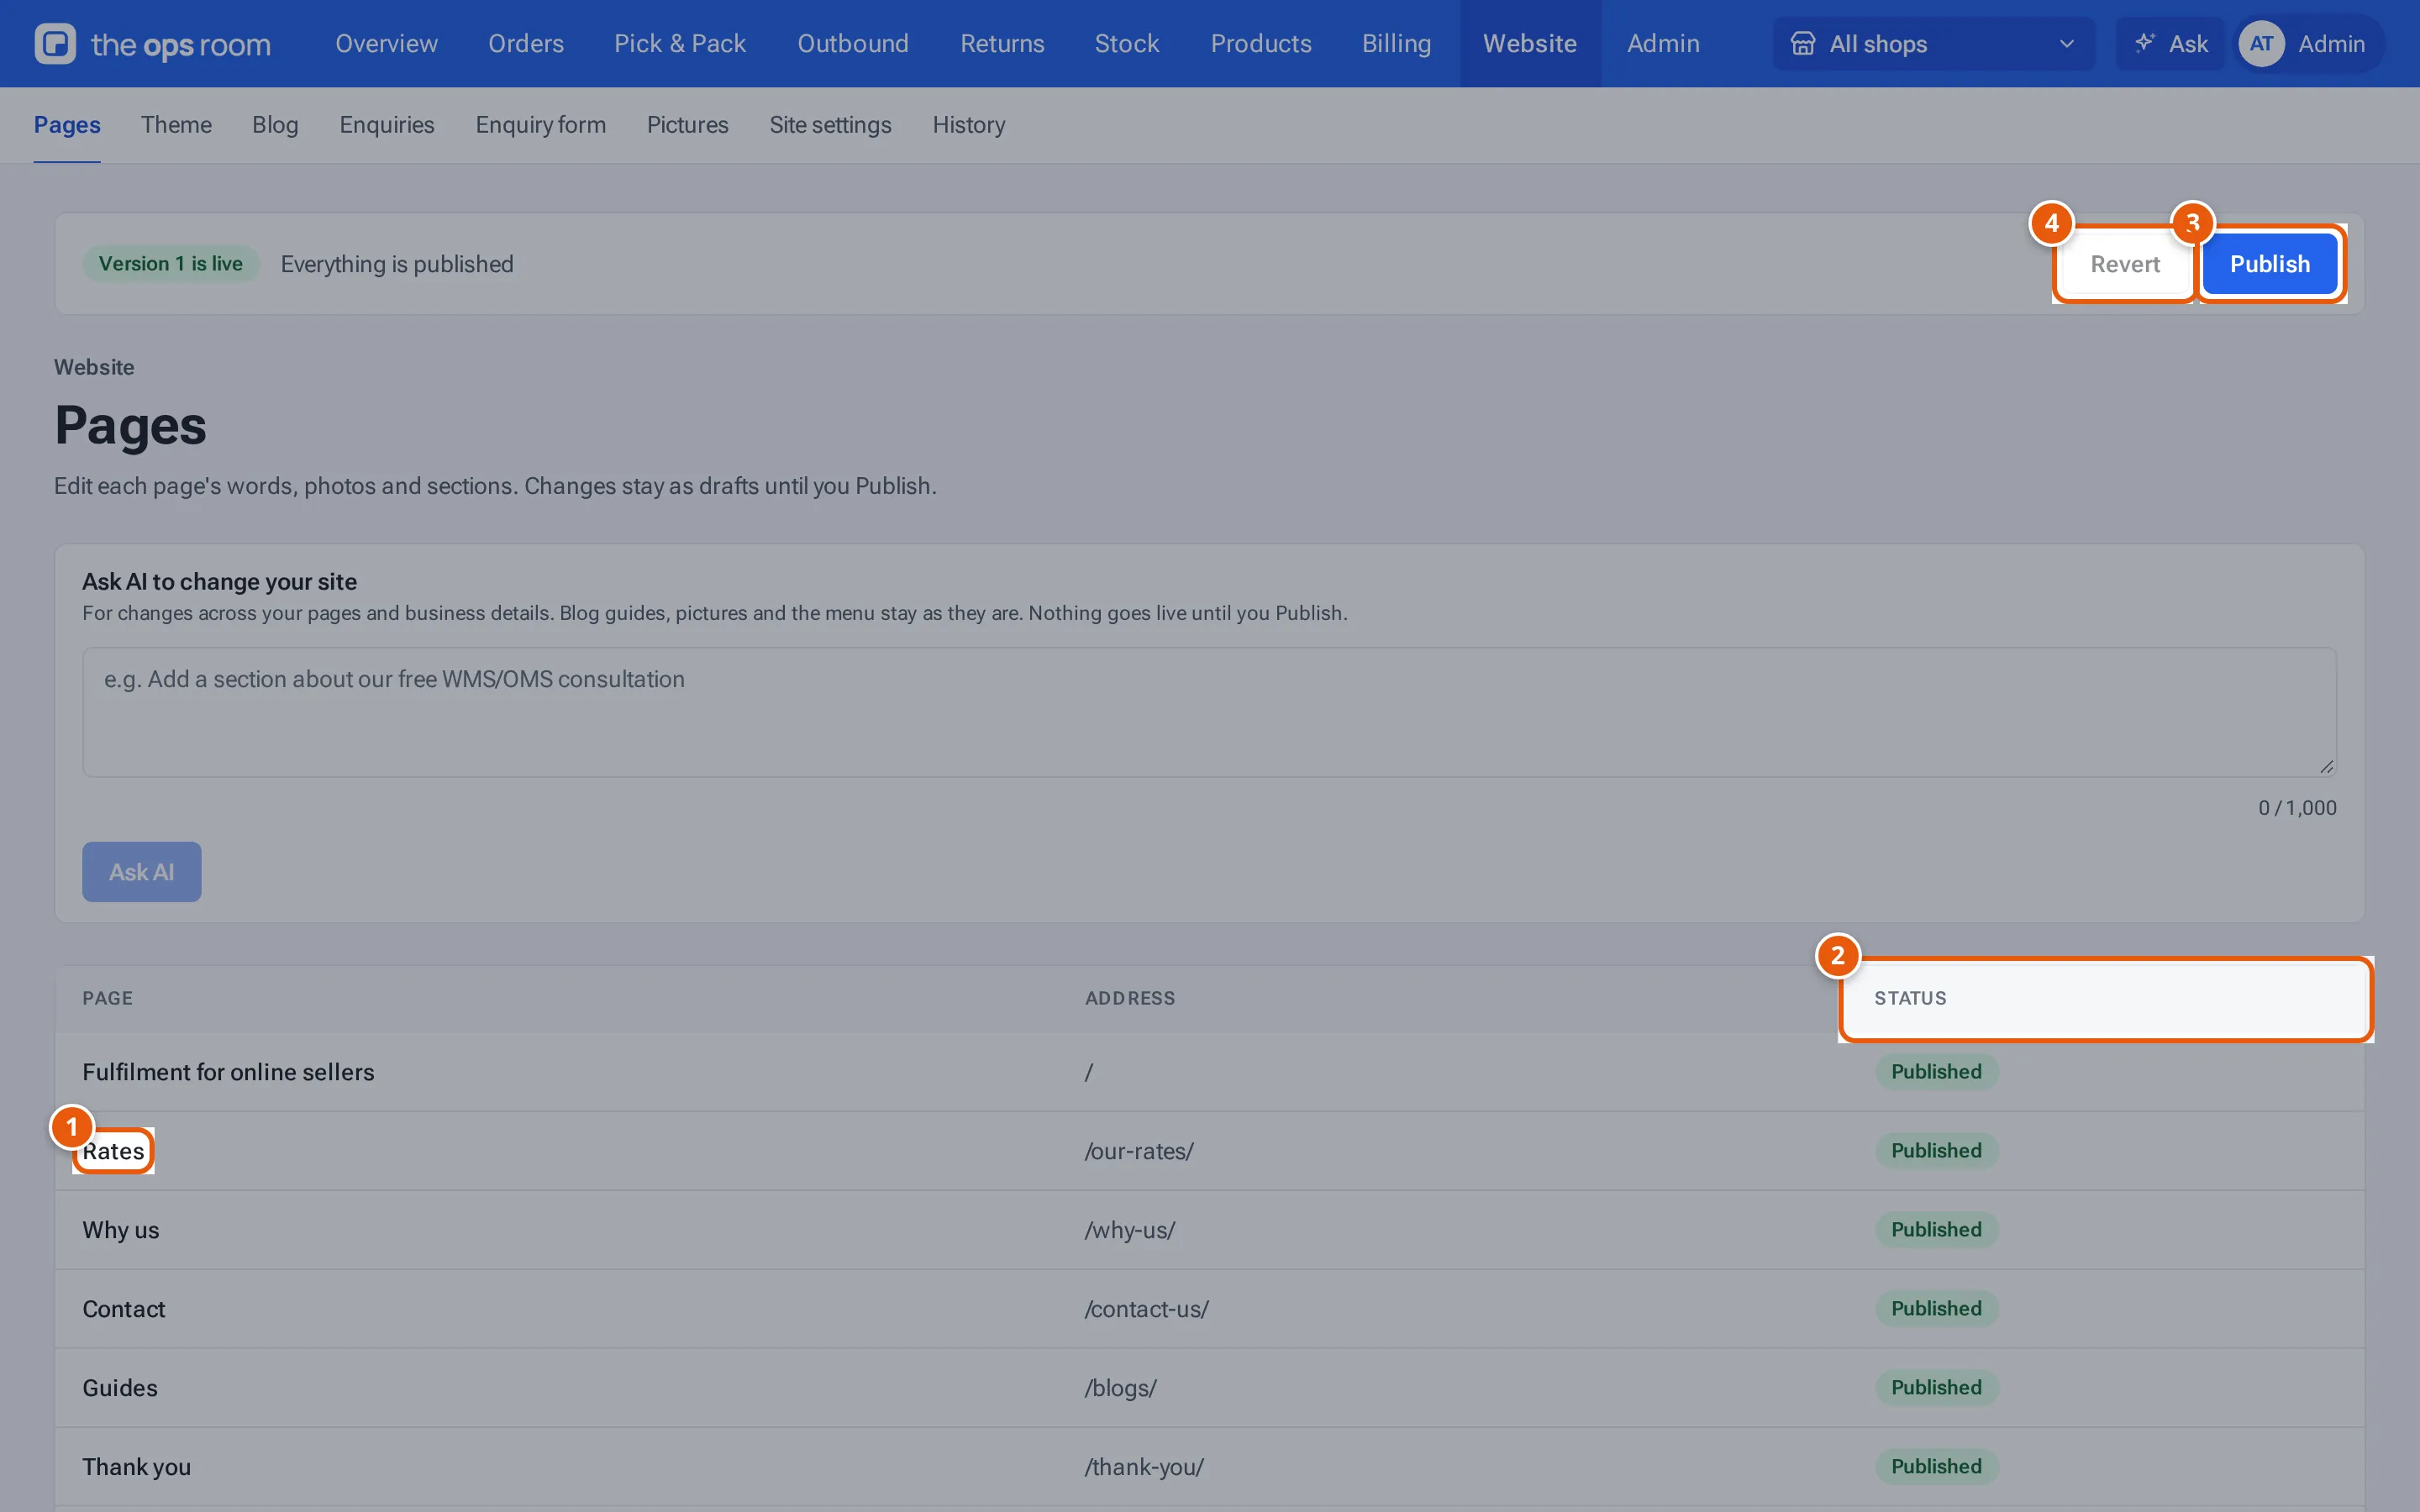Click the STATUS column header
2420x1512 pixels.
pyautogui.click(x=2105, y=998)
